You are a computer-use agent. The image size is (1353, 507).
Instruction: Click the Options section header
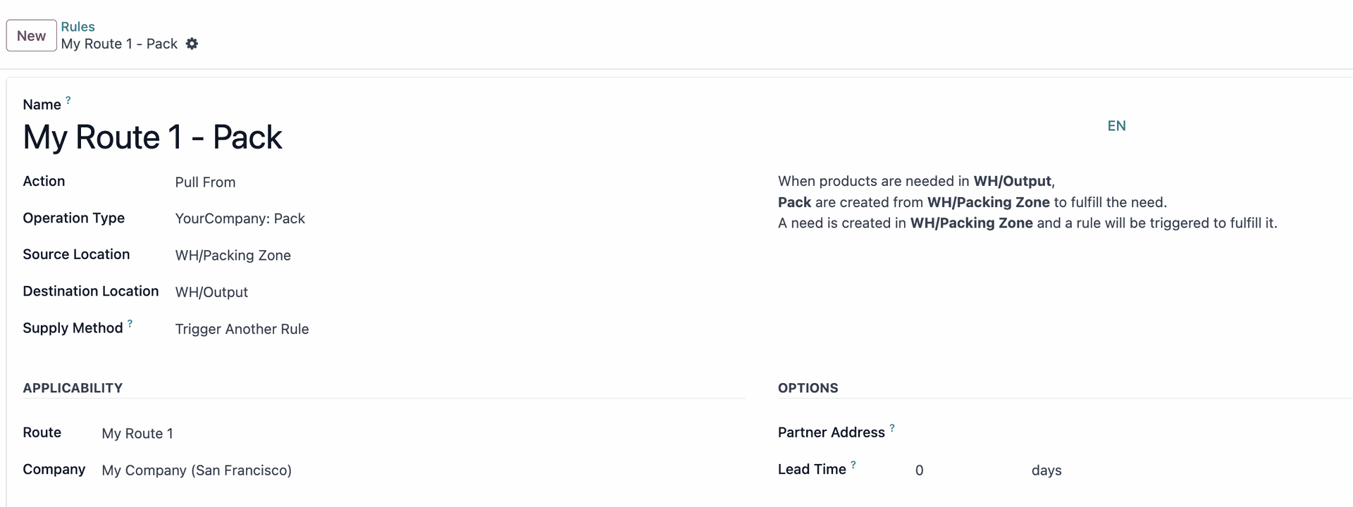[808, 388]
